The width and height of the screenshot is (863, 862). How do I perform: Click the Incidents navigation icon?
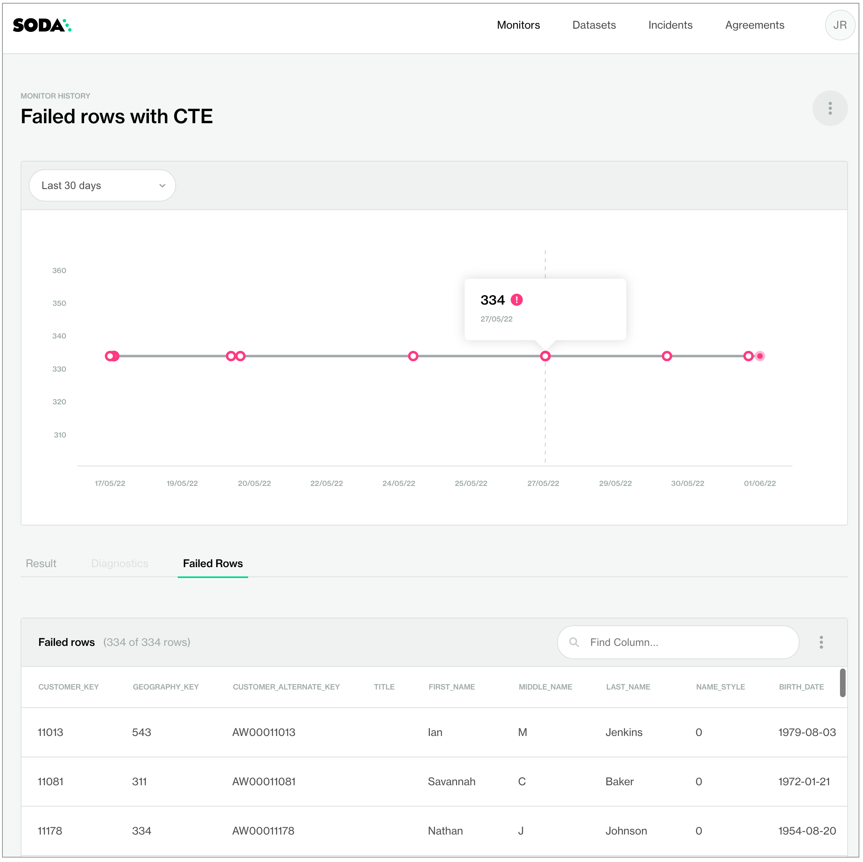coord(670,25)
